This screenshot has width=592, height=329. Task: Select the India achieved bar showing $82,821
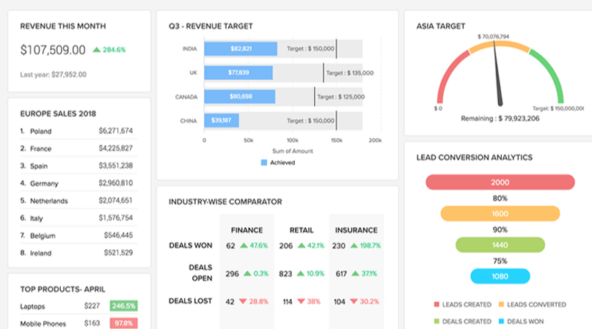(x=241, y=49)
